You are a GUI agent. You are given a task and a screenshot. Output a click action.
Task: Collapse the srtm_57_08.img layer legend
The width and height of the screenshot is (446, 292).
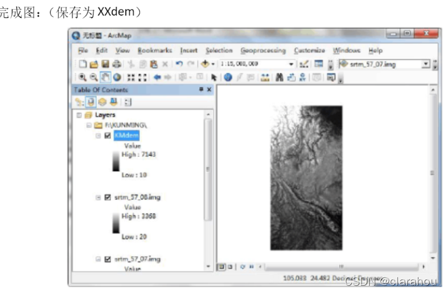pos(98,197)
